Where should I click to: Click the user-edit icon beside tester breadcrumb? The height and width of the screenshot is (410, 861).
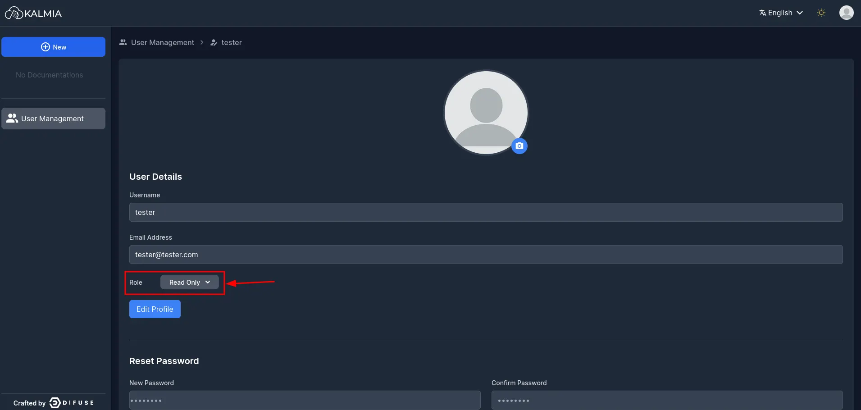[214, 42]
